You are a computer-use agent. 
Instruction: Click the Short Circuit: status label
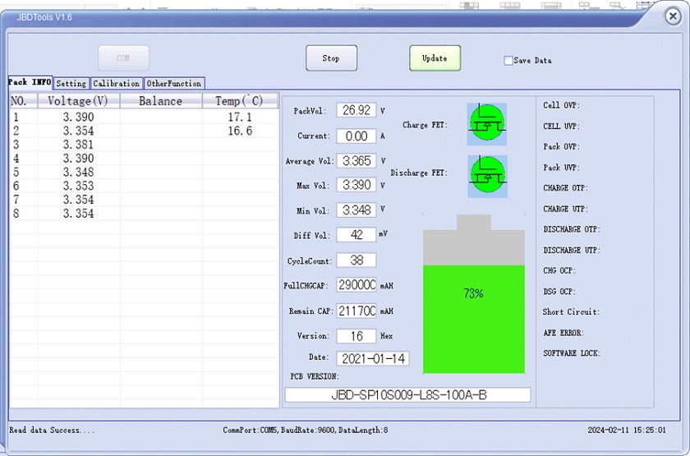(571, 311)
